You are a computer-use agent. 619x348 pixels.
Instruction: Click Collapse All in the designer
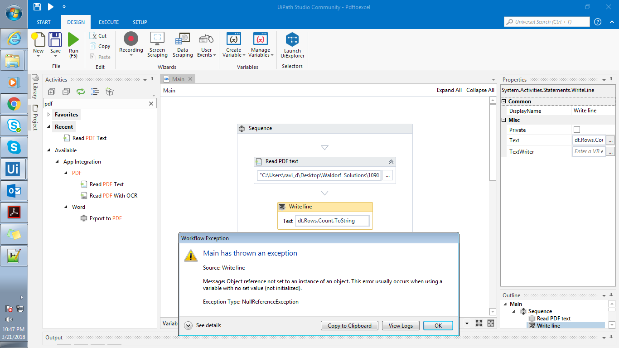(480, 90)
